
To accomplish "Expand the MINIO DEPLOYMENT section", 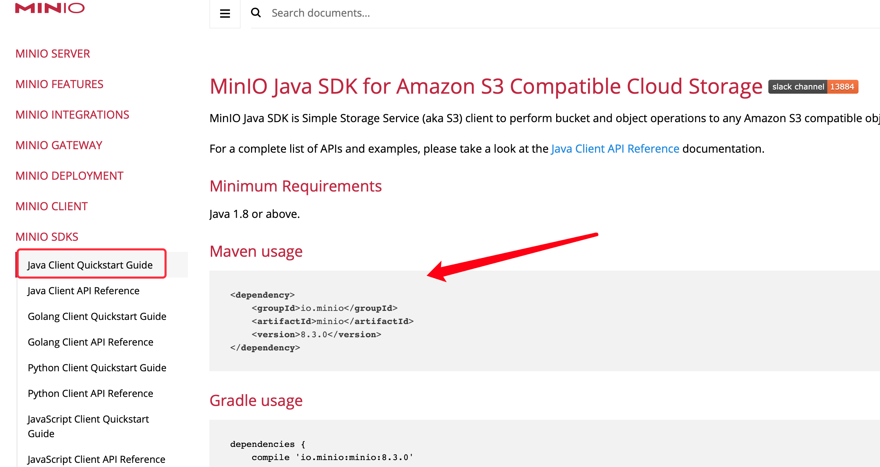I will (x=69, y=176).
